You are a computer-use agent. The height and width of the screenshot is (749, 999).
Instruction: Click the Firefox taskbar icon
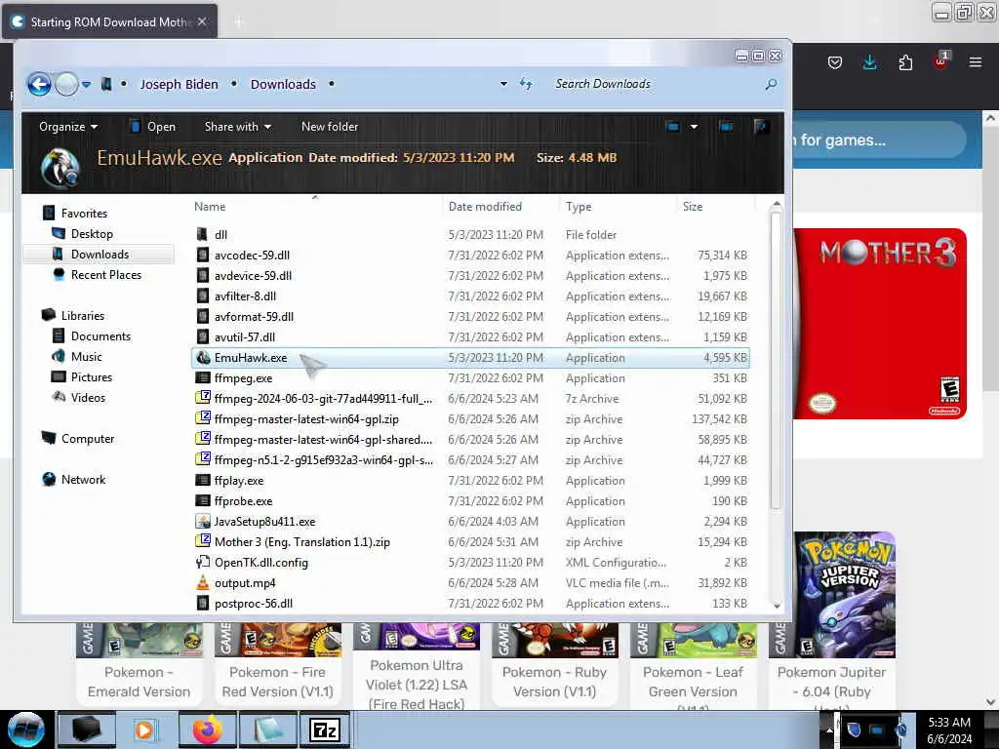click(208, 729)
